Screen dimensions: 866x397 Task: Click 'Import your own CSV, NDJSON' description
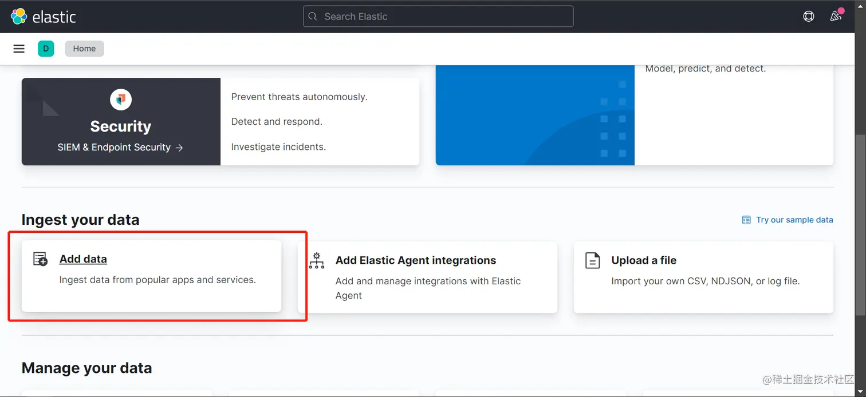[706, 281]
